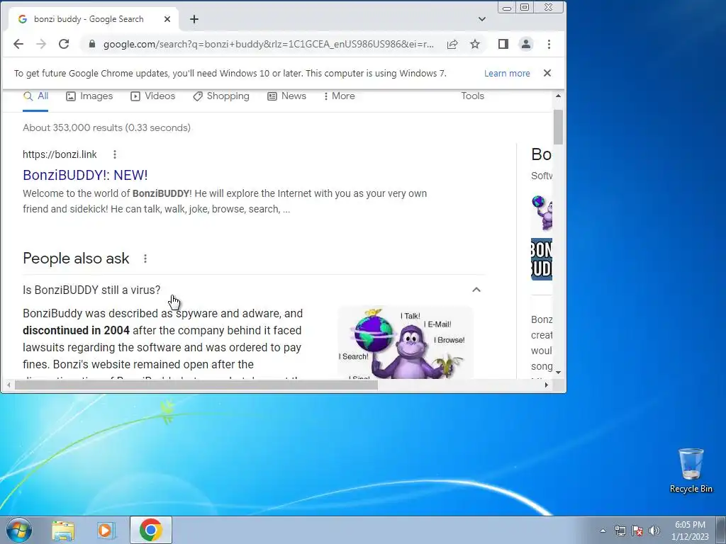Share this page via share icon
726x544 pixels.
coord(452,44)
